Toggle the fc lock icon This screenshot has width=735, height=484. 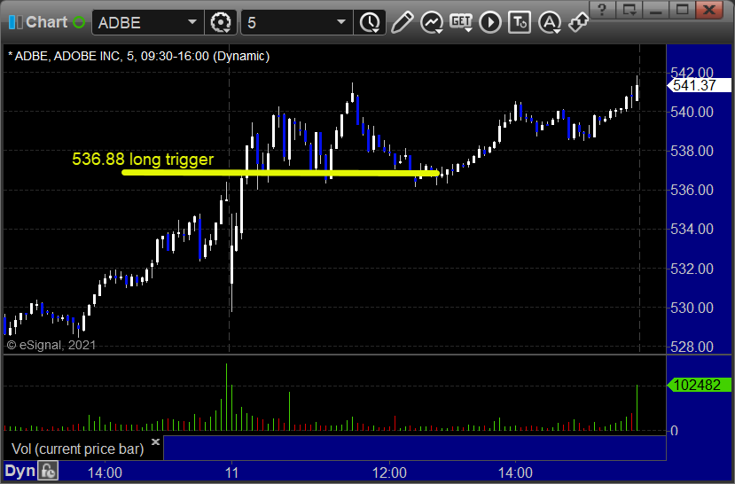[x=48, y=471]
